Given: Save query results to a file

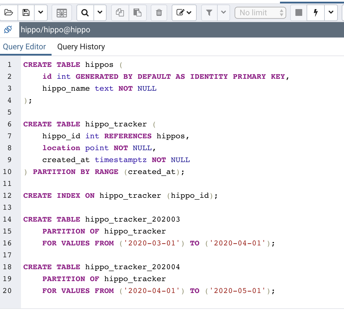Looking at the screenshot, I should click(61, 12).
